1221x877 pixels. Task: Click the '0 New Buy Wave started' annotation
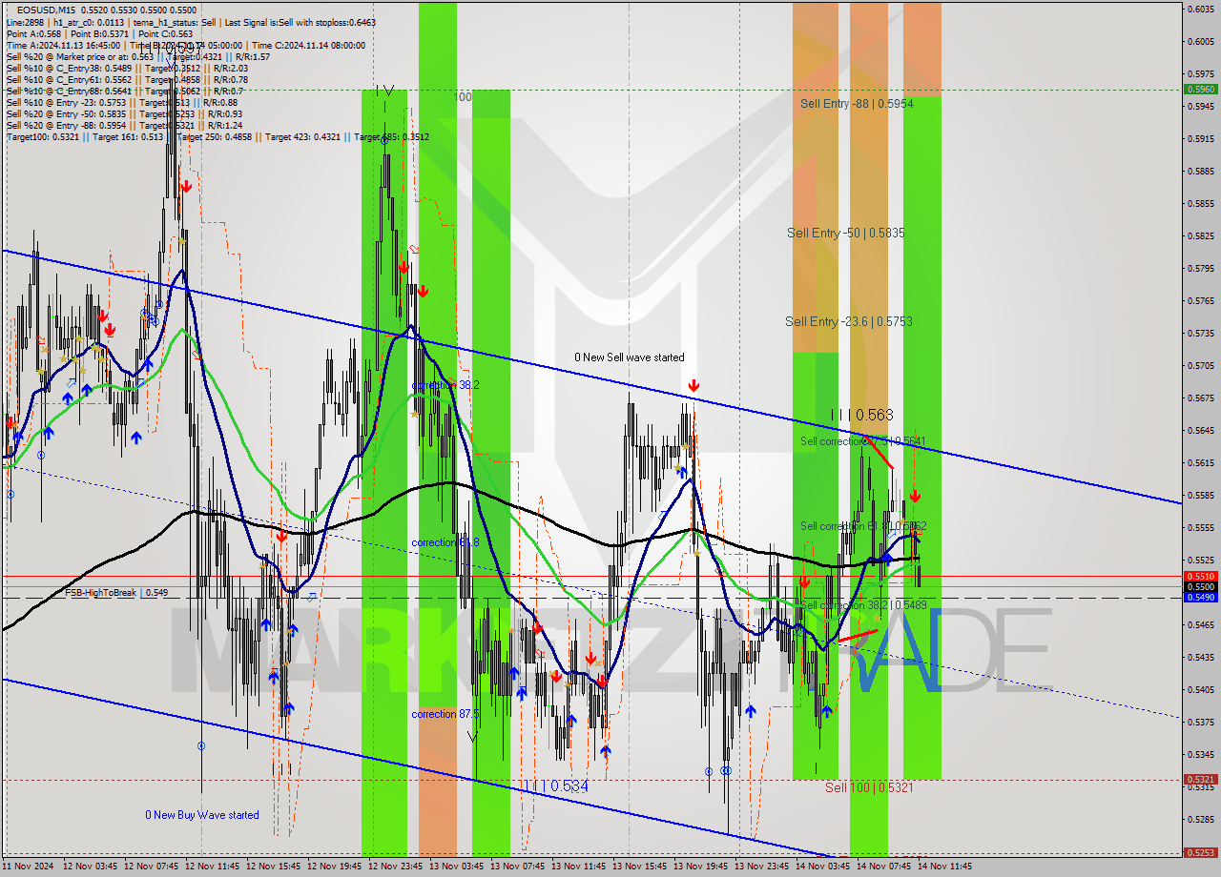[201, 815]
